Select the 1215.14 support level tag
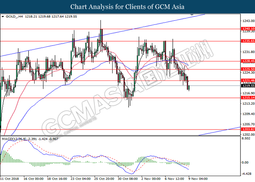 click(x=248, y=98)
